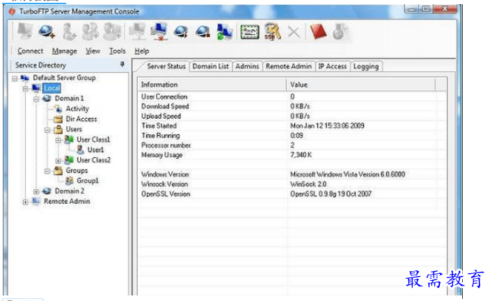Switch to the IP Access tab
490x301 pixels.
(332, 67)
